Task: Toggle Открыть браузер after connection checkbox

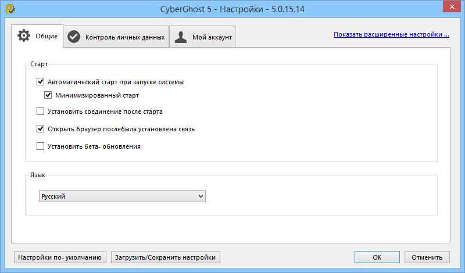Action: [x=41, y=129]
